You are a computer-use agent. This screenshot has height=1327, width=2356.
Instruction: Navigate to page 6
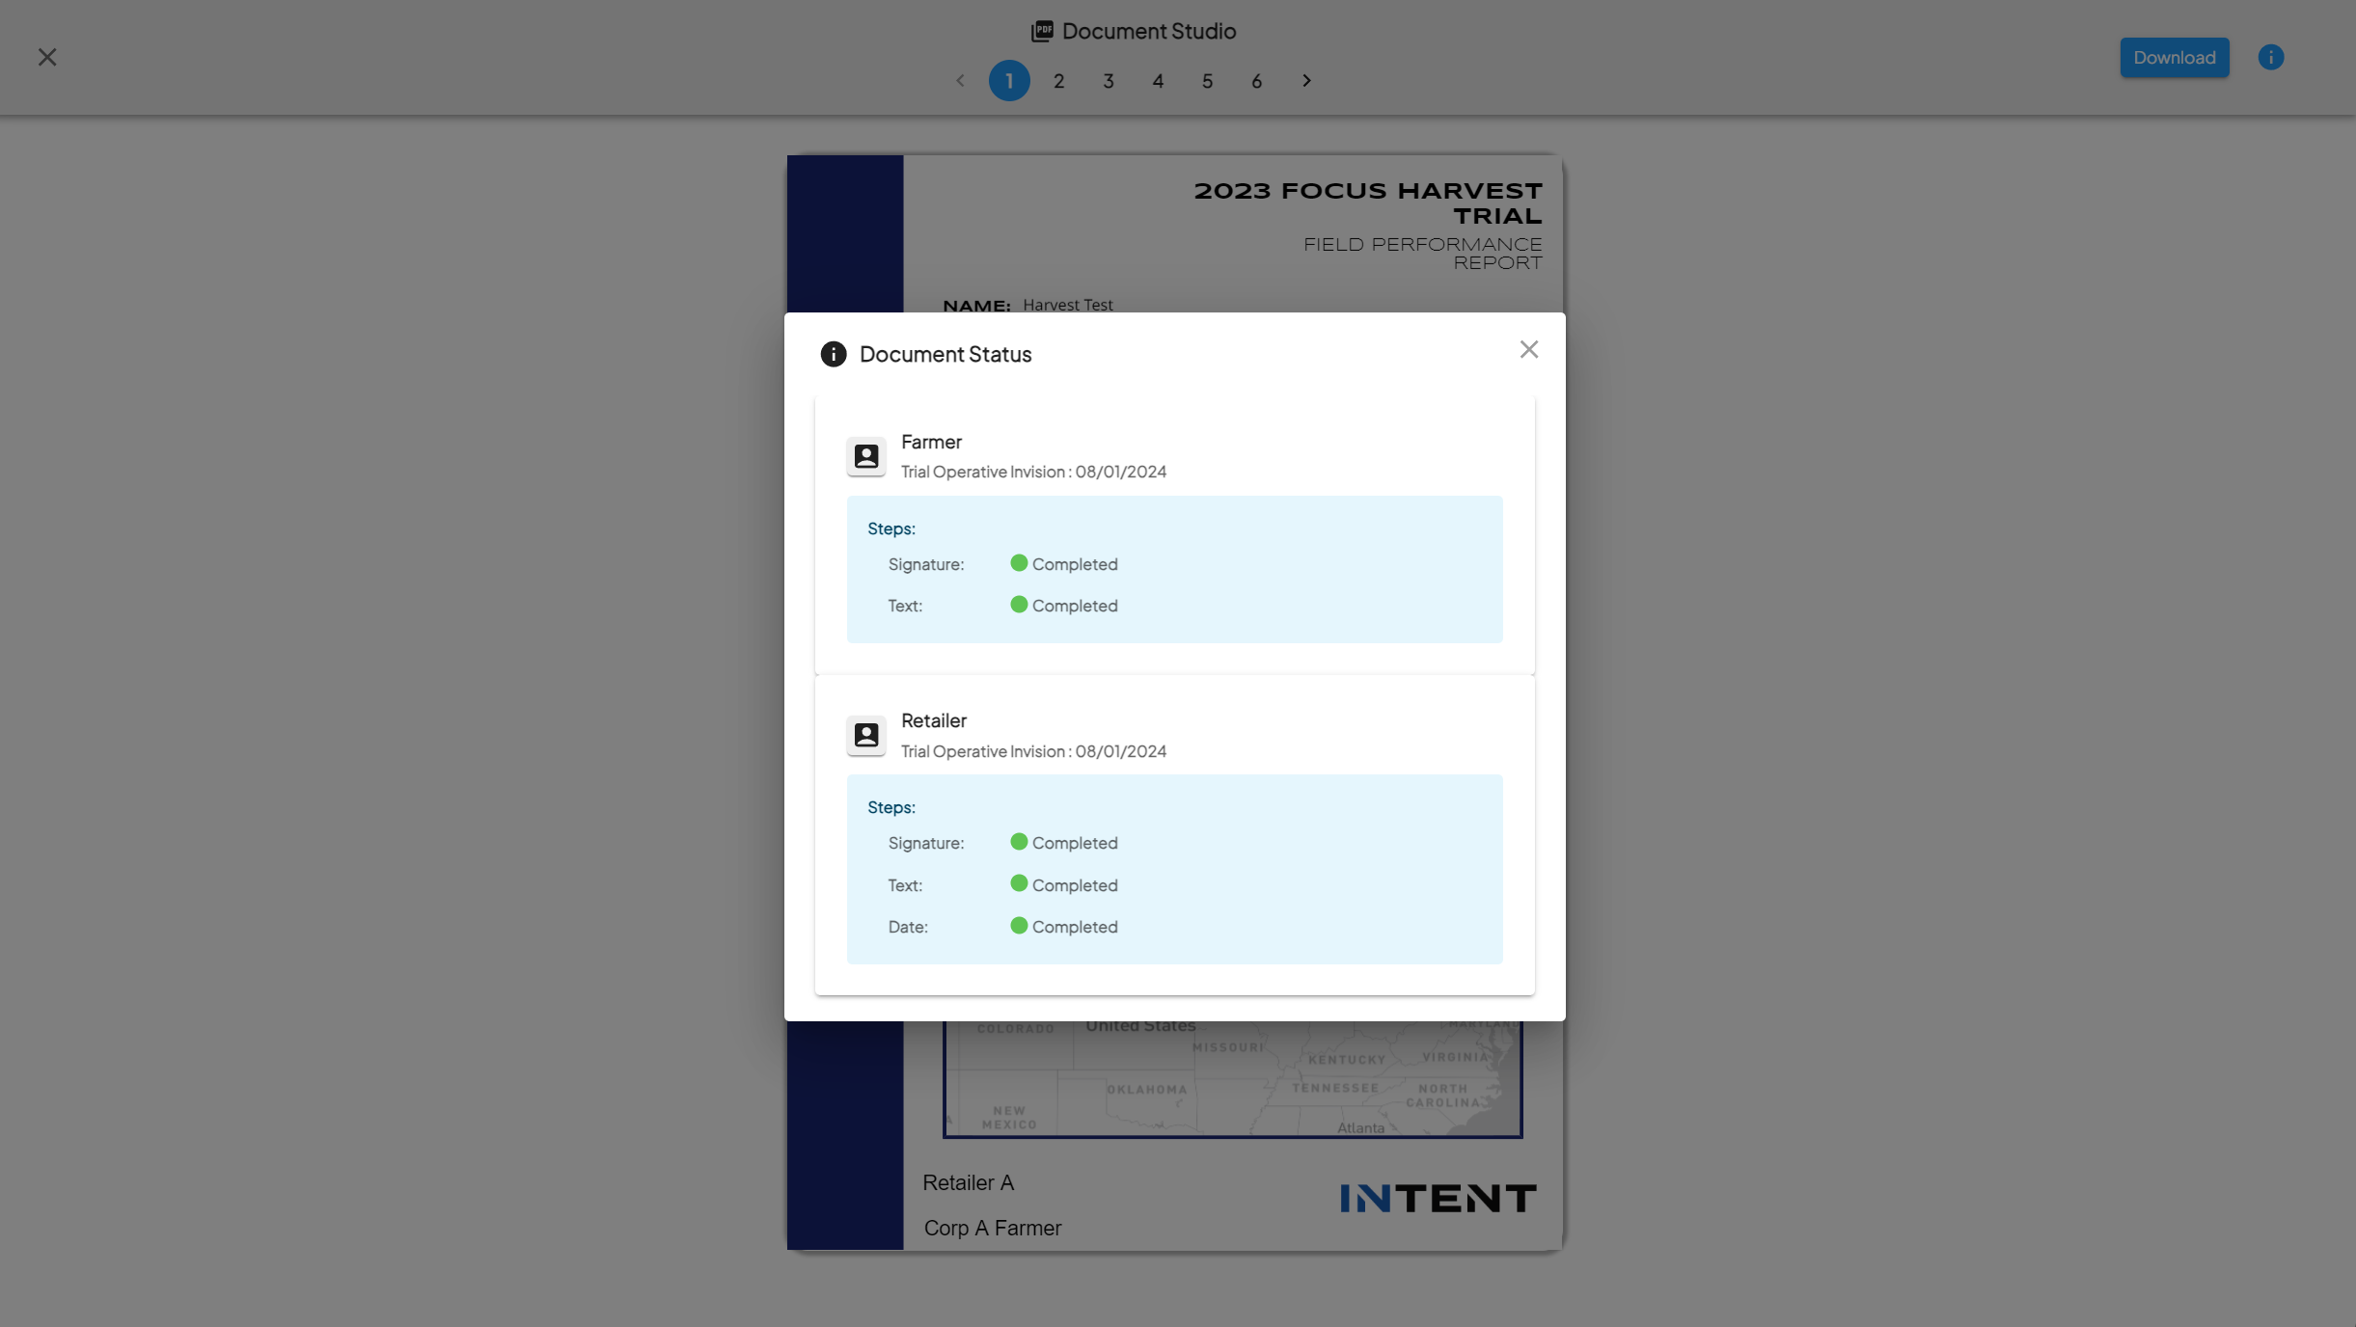click(x=1256, y=81)
